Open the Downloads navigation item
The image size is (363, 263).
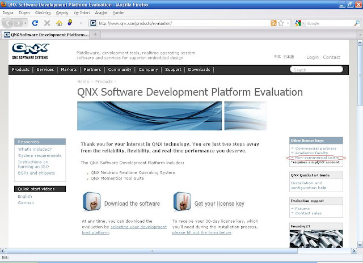pyautogui.click(x=199, y=69)
